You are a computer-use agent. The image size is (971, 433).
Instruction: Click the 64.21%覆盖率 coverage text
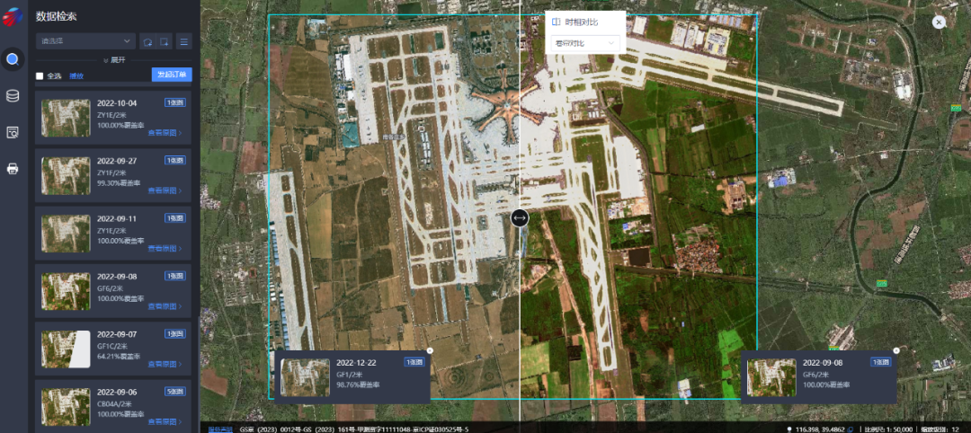(117, 357)
